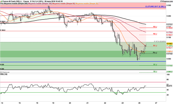Click the 80 value on RSI scale
The width and height of the screenshot is (173, 104).
pos(168,80)
